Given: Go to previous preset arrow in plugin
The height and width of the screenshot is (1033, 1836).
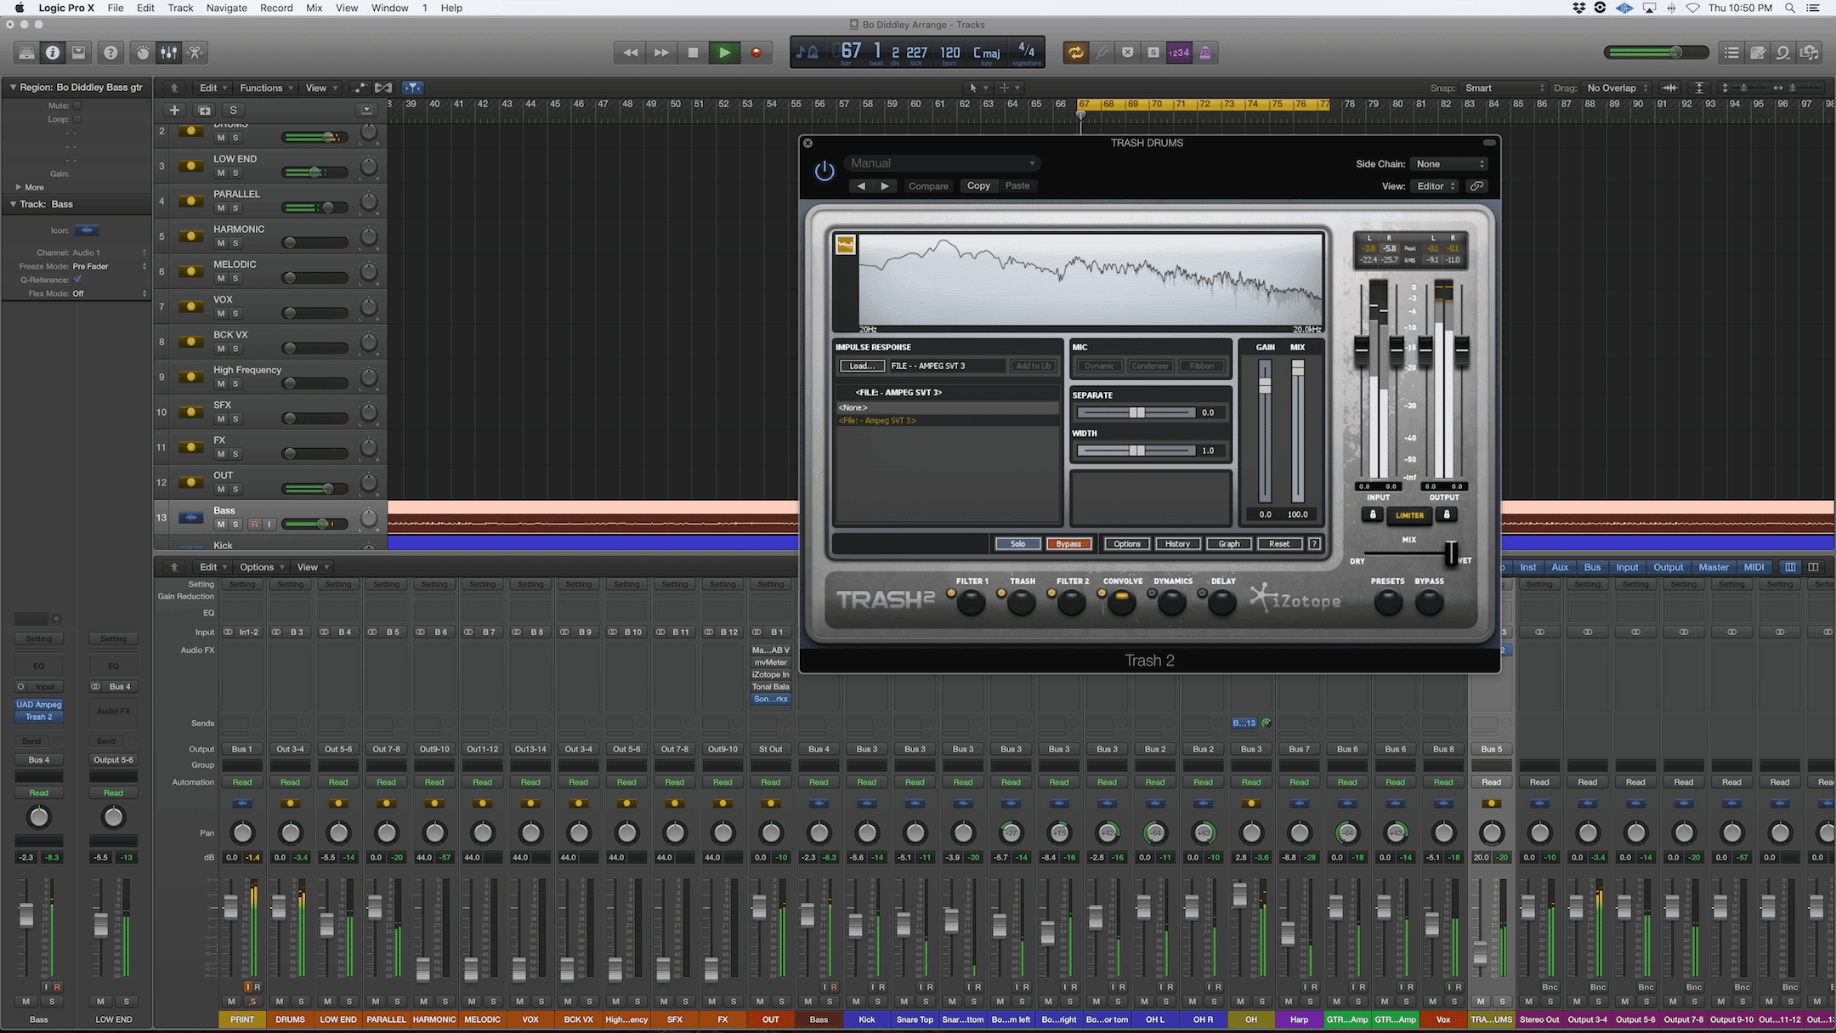Looking at the screenshot, I should (x=860, y=186).
